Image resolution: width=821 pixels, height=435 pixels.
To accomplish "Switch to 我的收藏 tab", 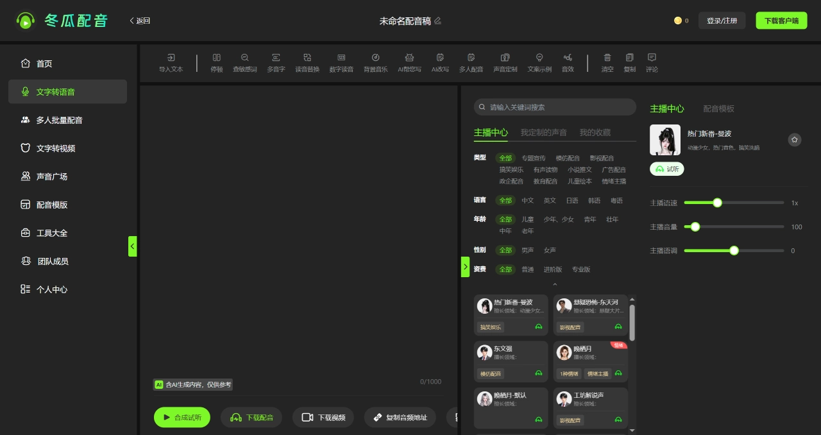I will click(x=595, y=132).
